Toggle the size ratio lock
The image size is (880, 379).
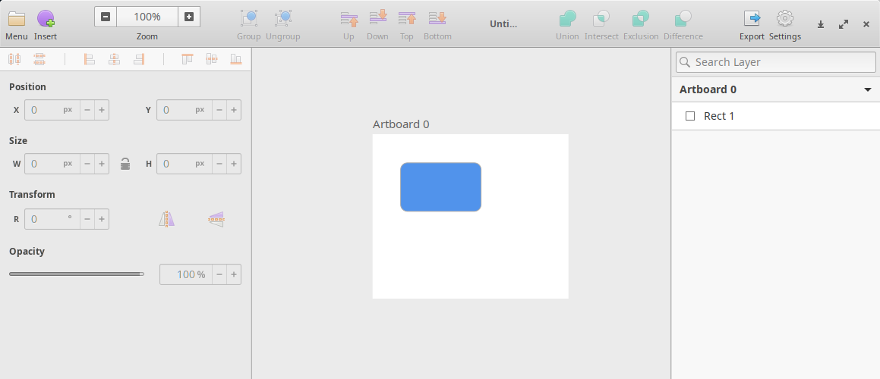125,164
